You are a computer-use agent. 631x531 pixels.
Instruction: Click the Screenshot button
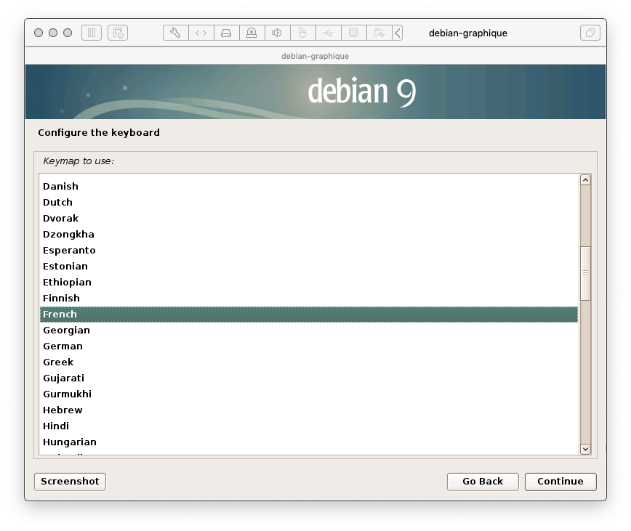pyautogui.click(x=70, y=482)
